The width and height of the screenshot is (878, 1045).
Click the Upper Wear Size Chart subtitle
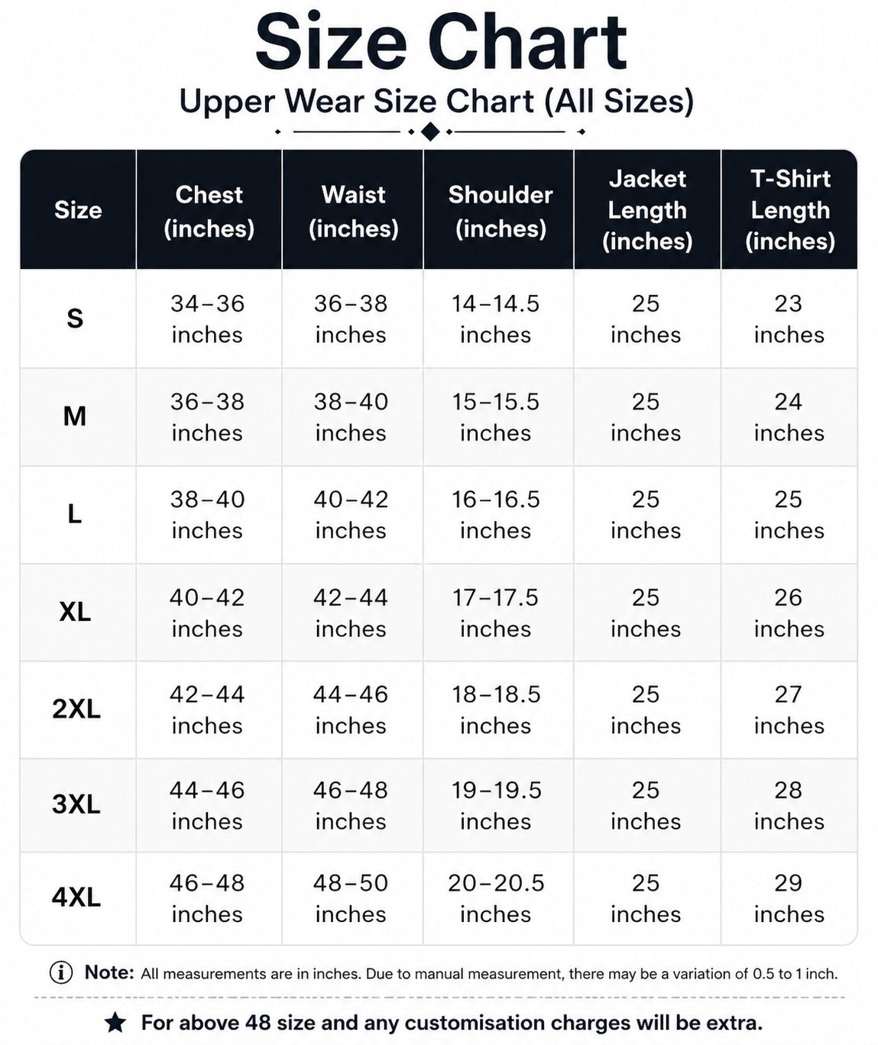tap(436, 101)
